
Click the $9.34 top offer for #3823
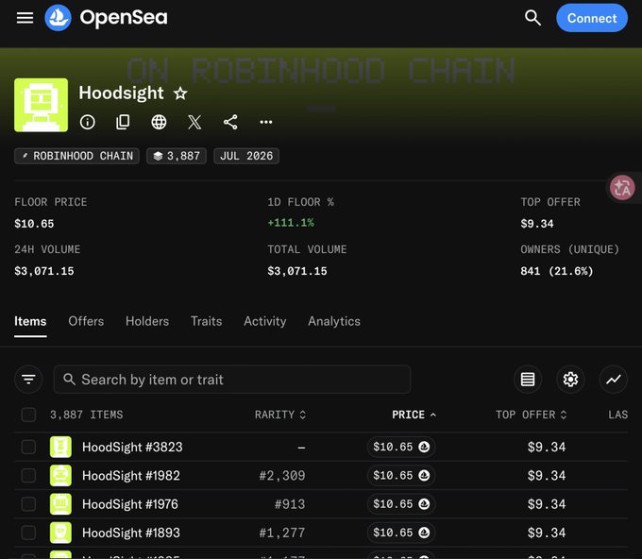pyautogui.click(x=547, y=447)
